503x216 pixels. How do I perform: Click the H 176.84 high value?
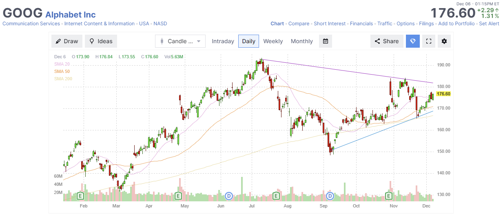coord(104,57)
